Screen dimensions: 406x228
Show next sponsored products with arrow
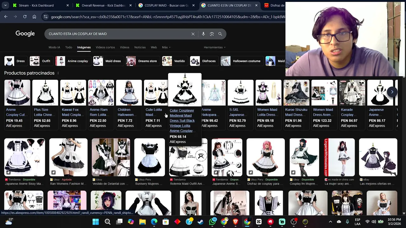[392, 92]
